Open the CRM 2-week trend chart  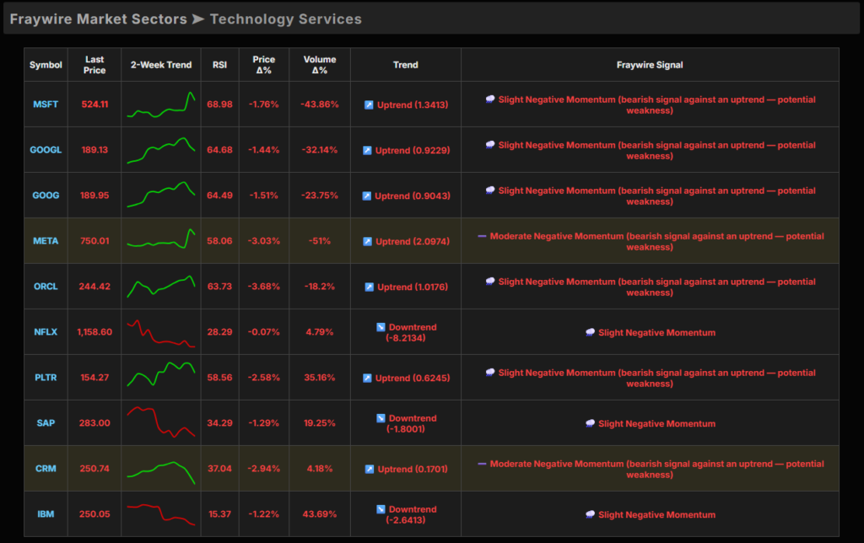point(161,469)
